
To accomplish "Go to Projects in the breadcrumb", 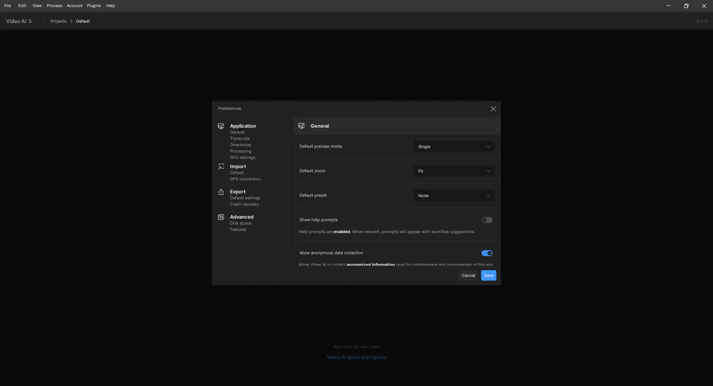I will point(58,21).
